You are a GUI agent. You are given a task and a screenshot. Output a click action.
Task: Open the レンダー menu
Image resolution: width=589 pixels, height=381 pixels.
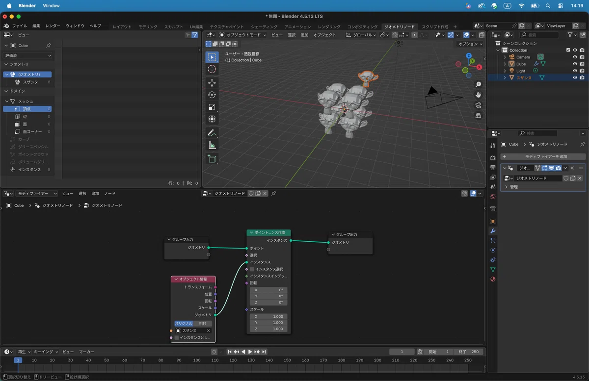point(53,26)
